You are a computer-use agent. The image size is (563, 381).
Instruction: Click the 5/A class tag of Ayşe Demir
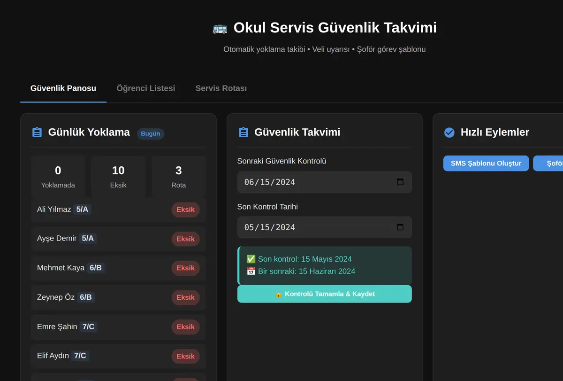coord(88,238)
